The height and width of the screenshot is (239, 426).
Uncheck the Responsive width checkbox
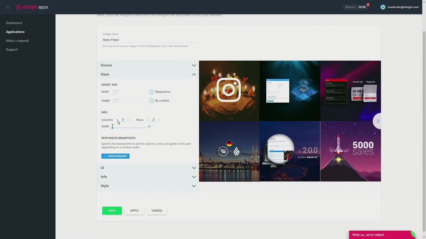point(151,92)
